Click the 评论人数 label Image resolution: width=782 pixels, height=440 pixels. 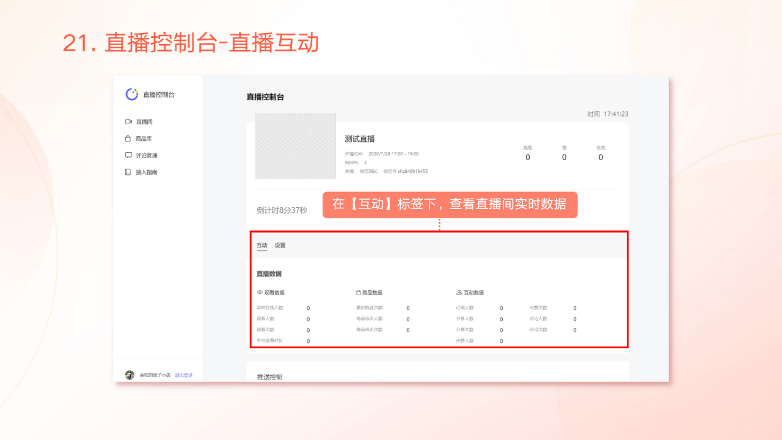pos(538,318)
